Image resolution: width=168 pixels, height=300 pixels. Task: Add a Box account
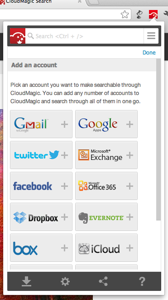point(41,248)
